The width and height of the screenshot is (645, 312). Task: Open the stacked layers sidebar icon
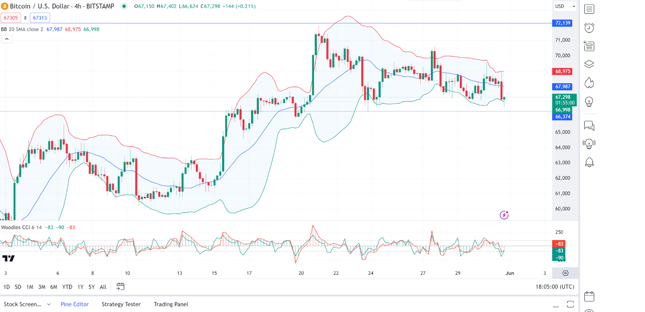(589, 64)
